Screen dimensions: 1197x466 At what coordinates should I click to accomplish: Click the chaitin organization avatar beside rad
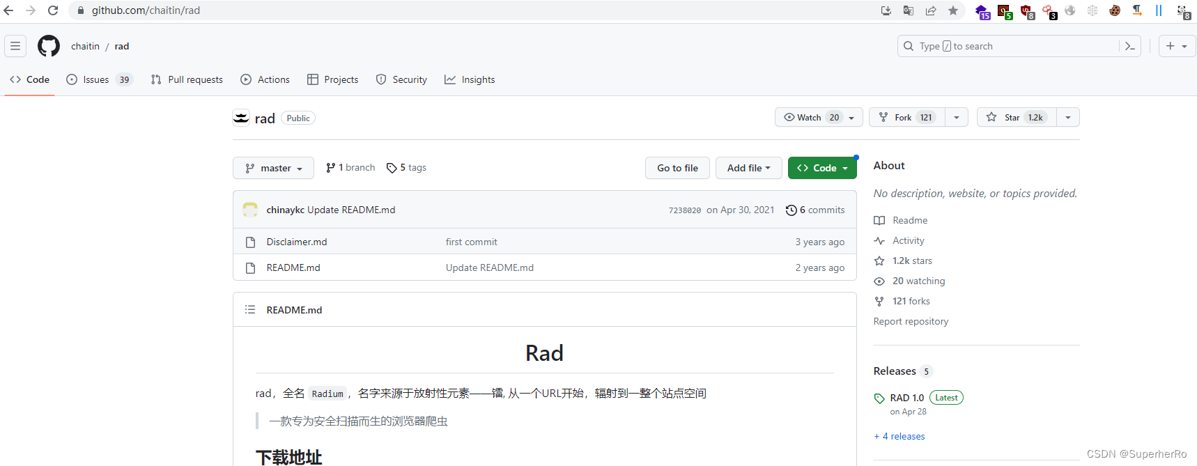pos(241,118)
